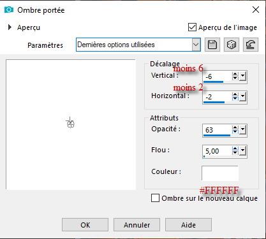This screenshot has height=239, width=266.
Task: Increase the Opacité value with up spinner
Action: tap(235, 127)
